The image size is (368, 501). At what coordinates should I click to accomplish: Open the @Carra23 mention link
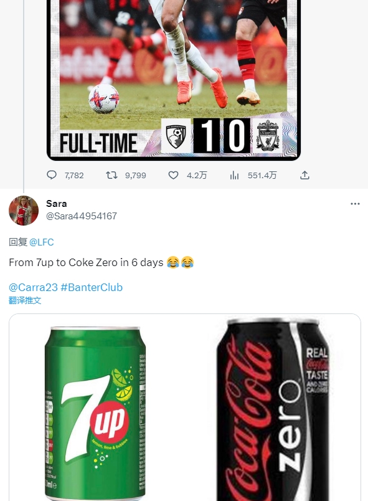point(33,287)
